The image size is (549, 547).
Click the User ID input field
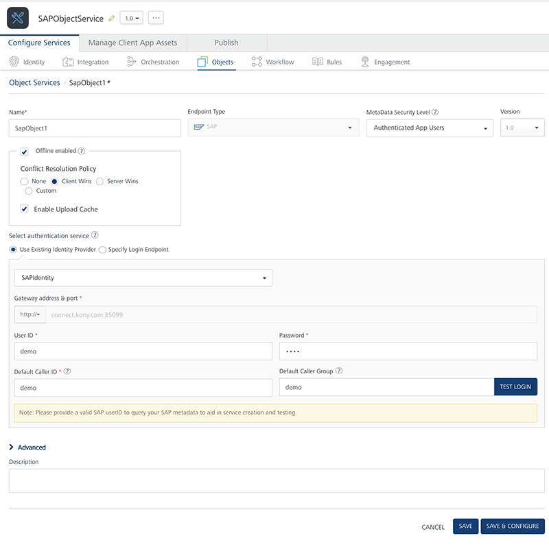(143, 351)
